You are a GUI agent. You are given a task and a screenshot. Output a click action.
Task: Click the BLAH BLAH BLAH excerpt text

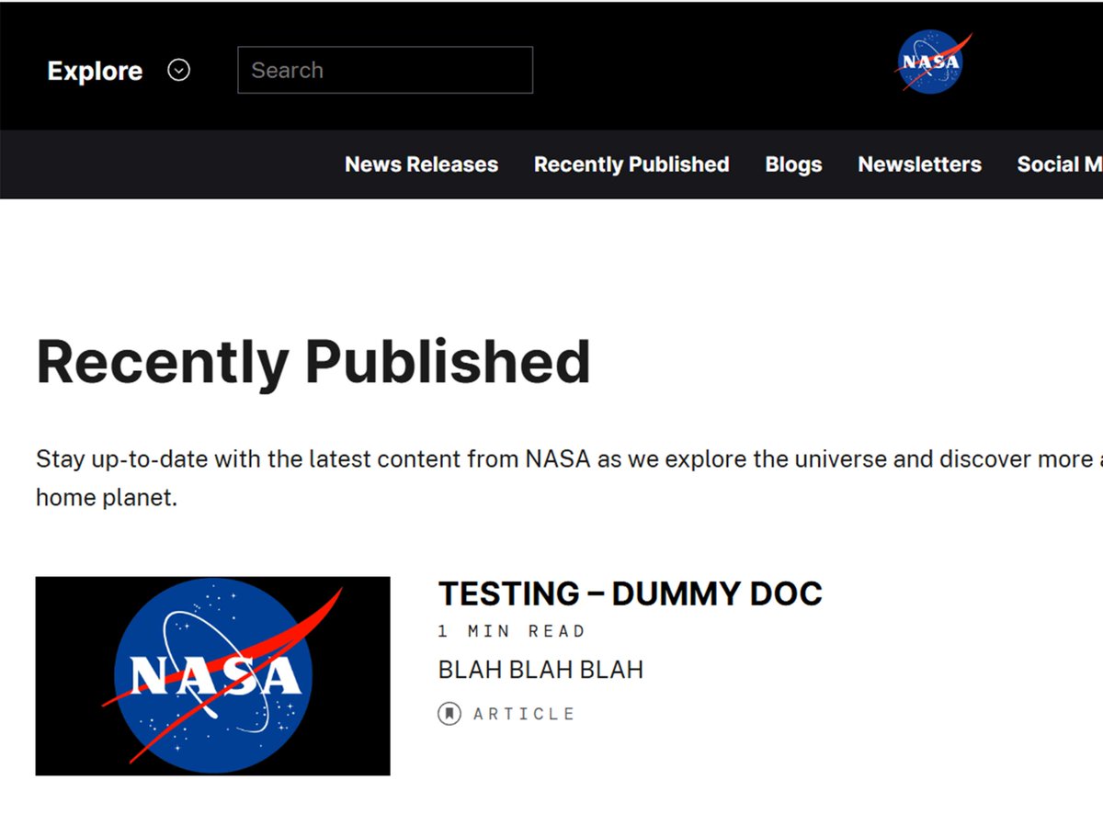540,670
